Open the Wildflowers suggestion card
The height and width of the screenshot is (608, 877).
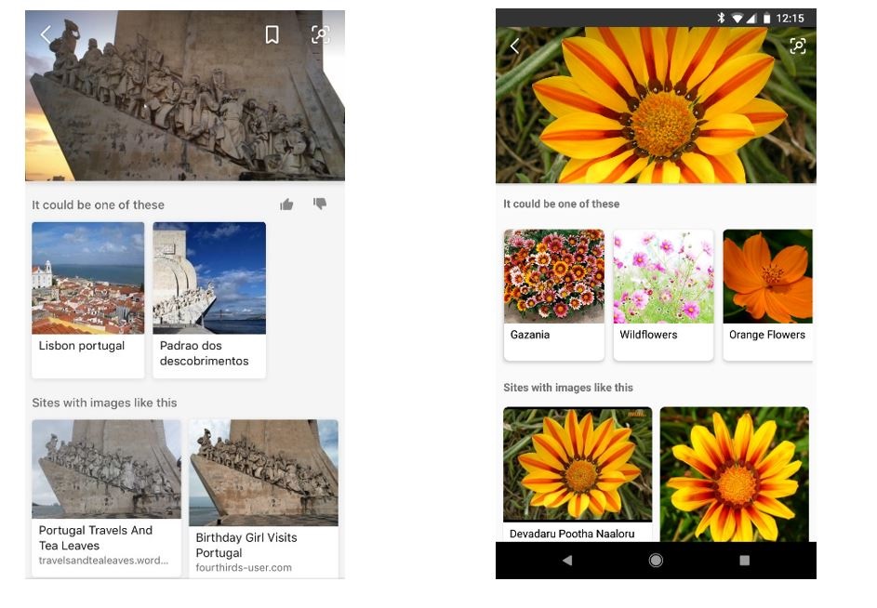click(663, 295)
